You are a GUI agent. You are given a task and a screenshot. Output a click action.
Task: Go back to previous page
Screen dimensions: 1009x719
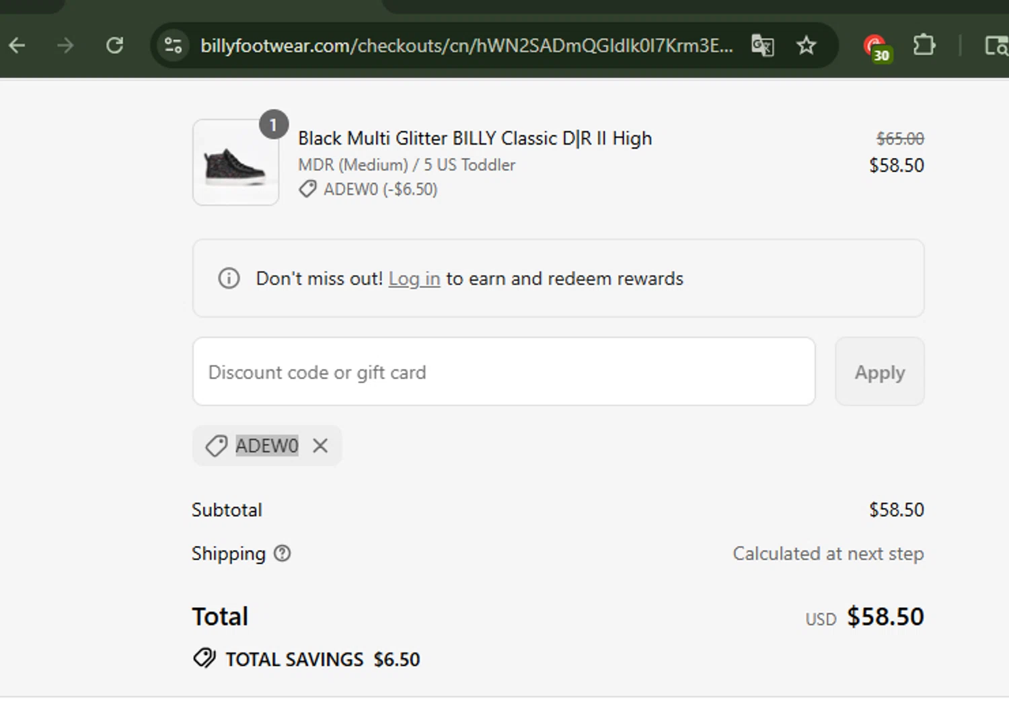[17, 46]
